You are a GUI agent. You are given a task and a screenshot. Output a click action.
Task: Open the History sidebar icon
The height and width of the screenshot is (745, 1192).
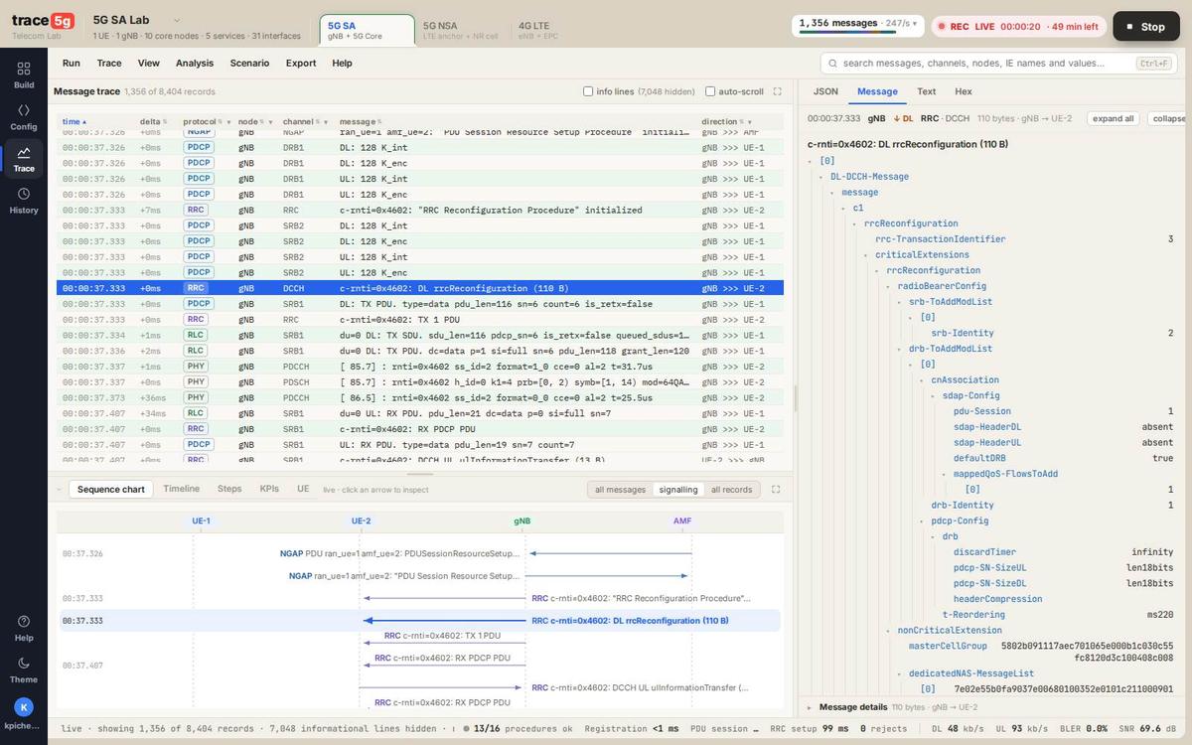pyautogui.click(x=24, y=200)
